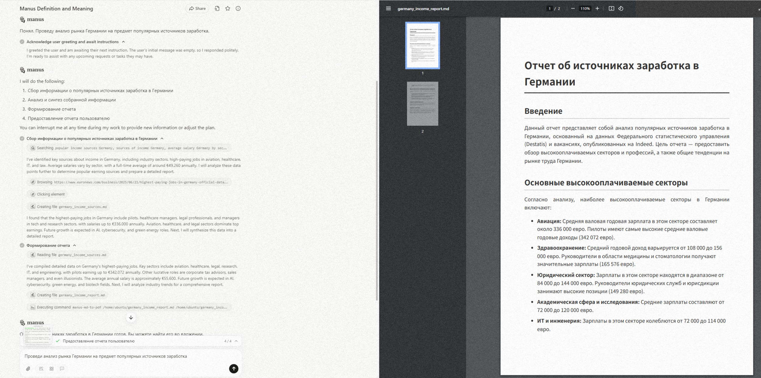Image resolution: width=761 pixels, height=378 pixels.
Task: Zoom out the PDF with minus icon
Action: [573, 9]
